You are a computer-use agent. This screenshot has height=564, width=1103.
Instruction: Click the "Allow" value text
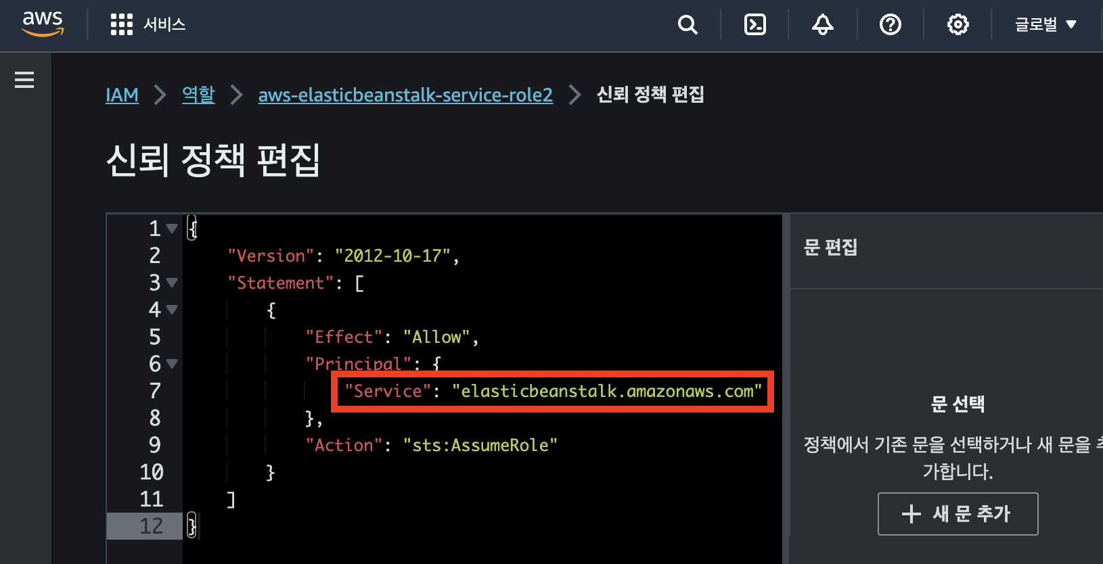point(436,337)
